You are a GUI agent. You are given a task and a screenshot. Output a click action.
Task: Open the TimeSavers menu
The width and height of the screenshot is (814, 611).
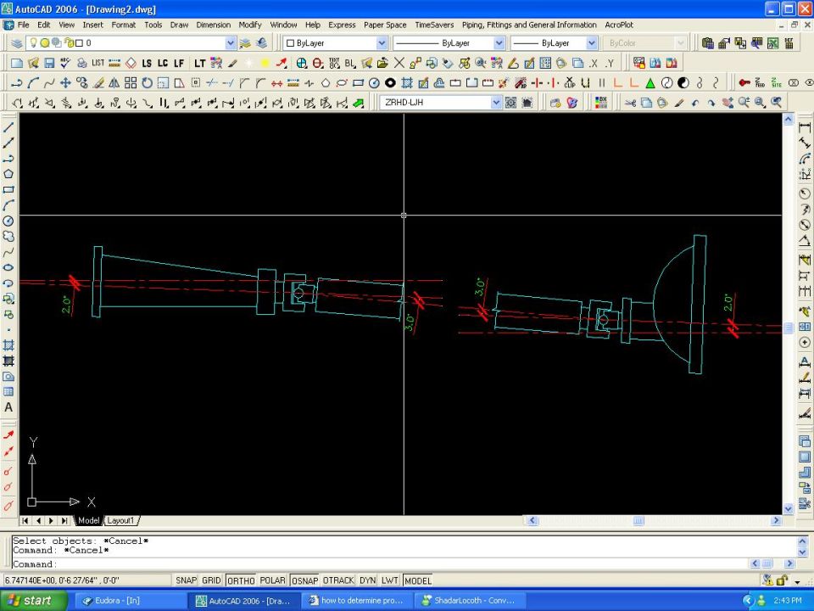click(434, 25)
